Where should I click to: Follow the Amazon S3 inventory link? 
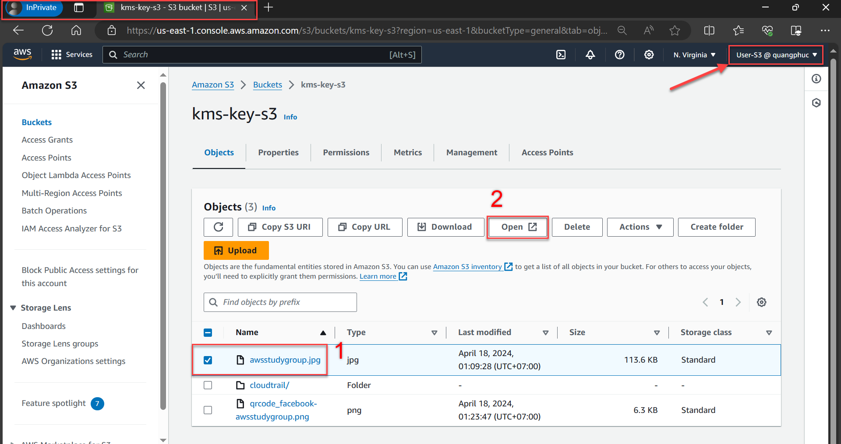(473, 267)
